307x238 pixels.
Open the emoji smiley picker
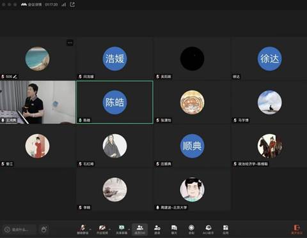coord(8,230)
